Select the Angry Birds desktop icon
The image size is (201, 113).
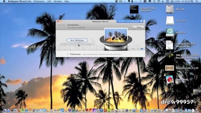click(x=170, y=79)
